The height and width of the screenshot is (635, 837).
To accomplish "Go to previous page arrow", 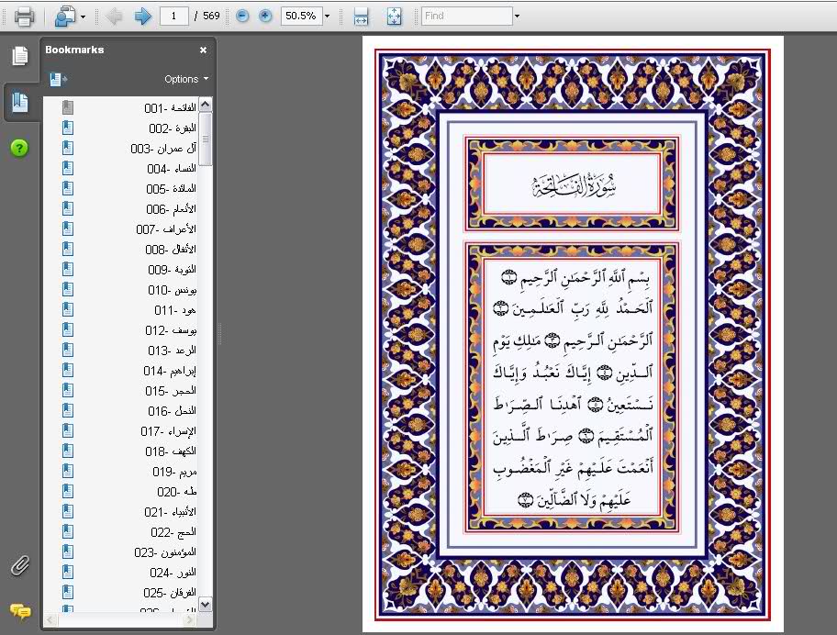I will click(114, 16).
